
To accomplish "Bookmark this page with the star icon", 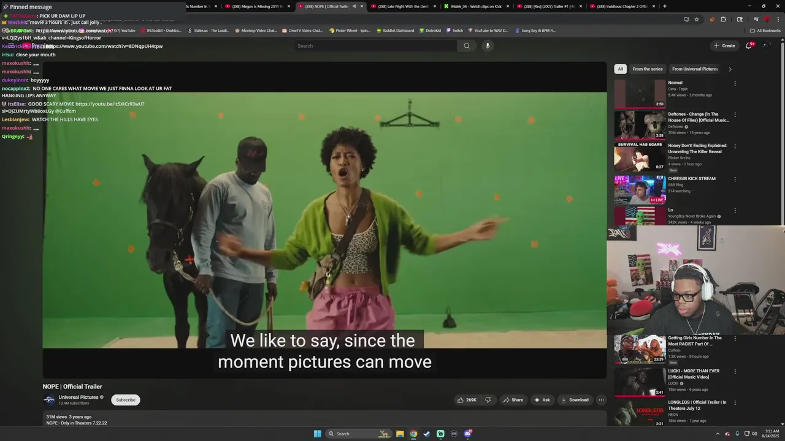I will 697,19.
